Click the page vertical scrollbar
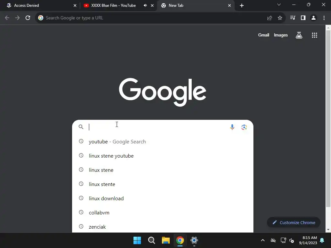This screenshot has width=331, height=248. 328,119
